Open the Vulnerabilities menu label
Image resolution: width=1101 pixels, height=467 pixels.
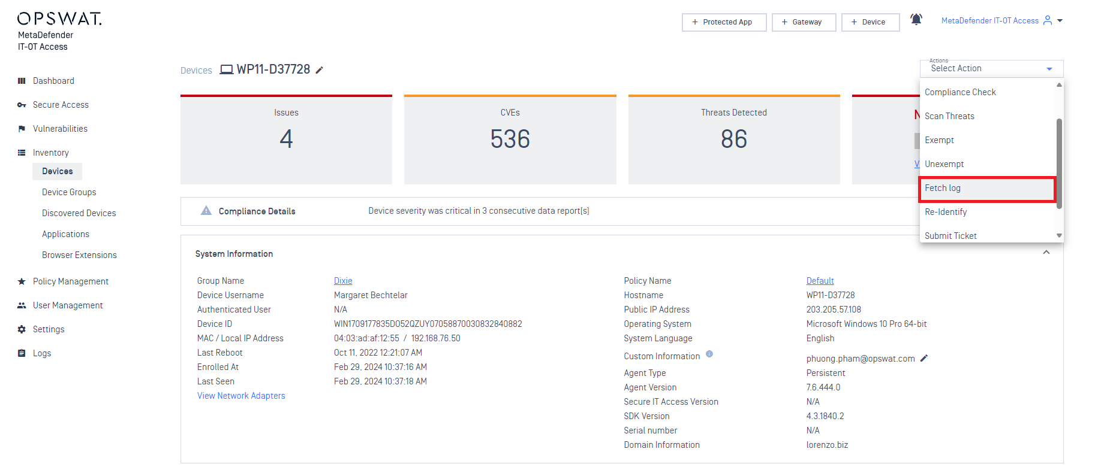pyautogui.click(x=60, y=129)
